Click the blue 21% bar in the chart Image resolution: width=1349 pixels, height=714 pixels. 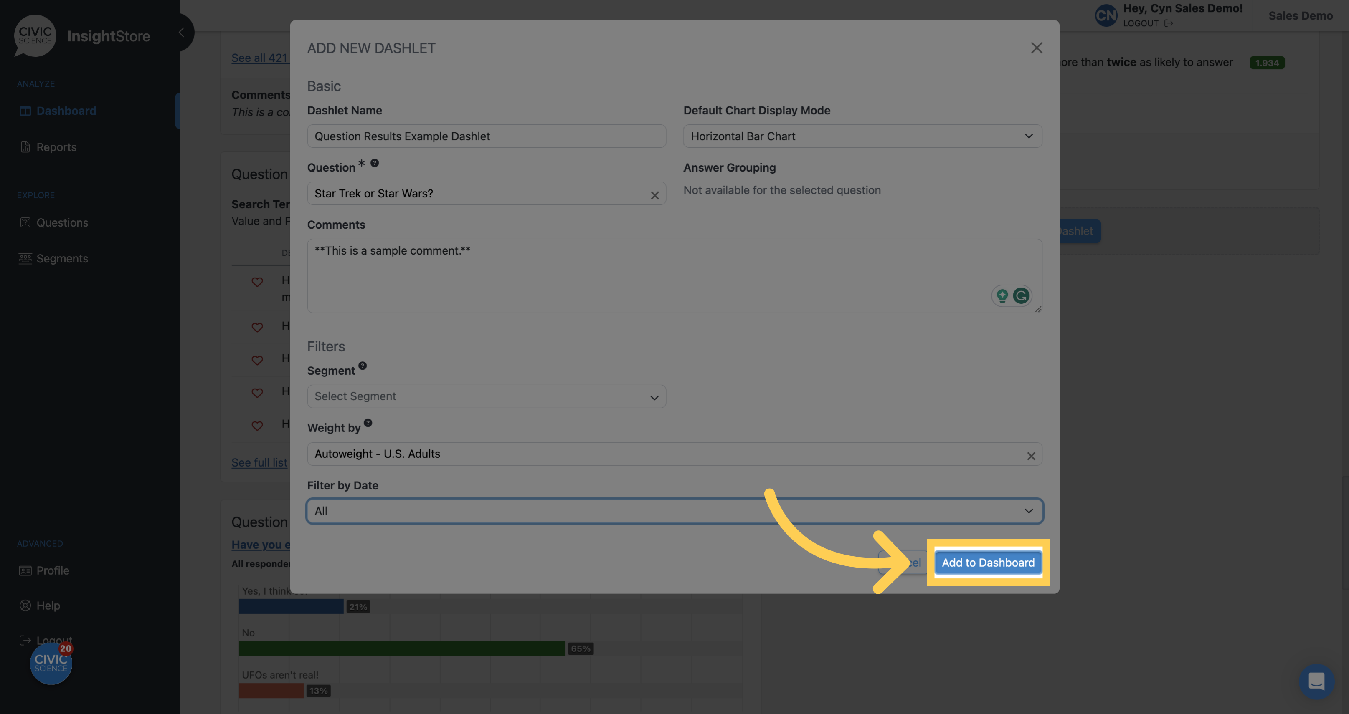[291, 607]
